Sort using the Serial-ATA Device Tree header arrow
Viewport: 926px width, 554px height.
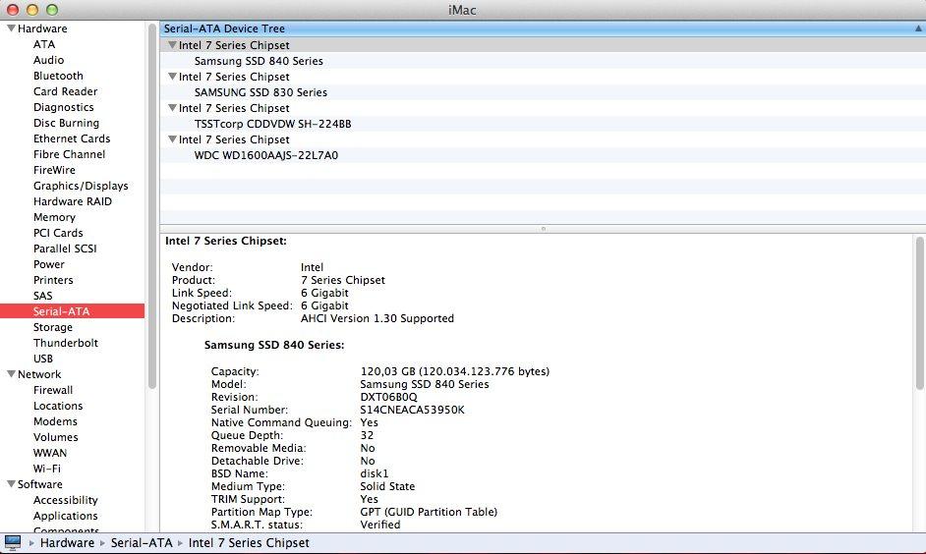tap(918, 28)
